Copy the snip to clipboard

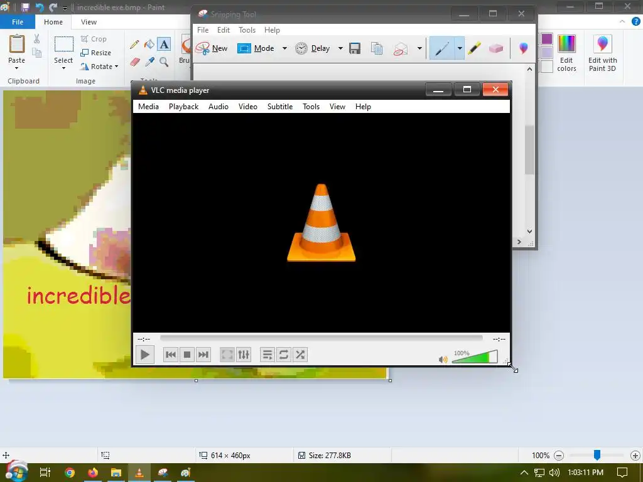pos(377,48)
